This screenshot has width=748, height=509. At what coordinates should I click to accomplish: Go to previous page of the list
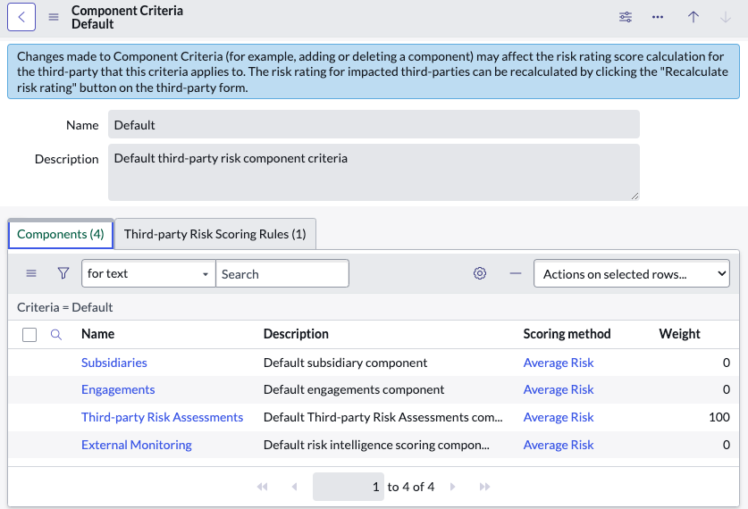coord(294,487)
